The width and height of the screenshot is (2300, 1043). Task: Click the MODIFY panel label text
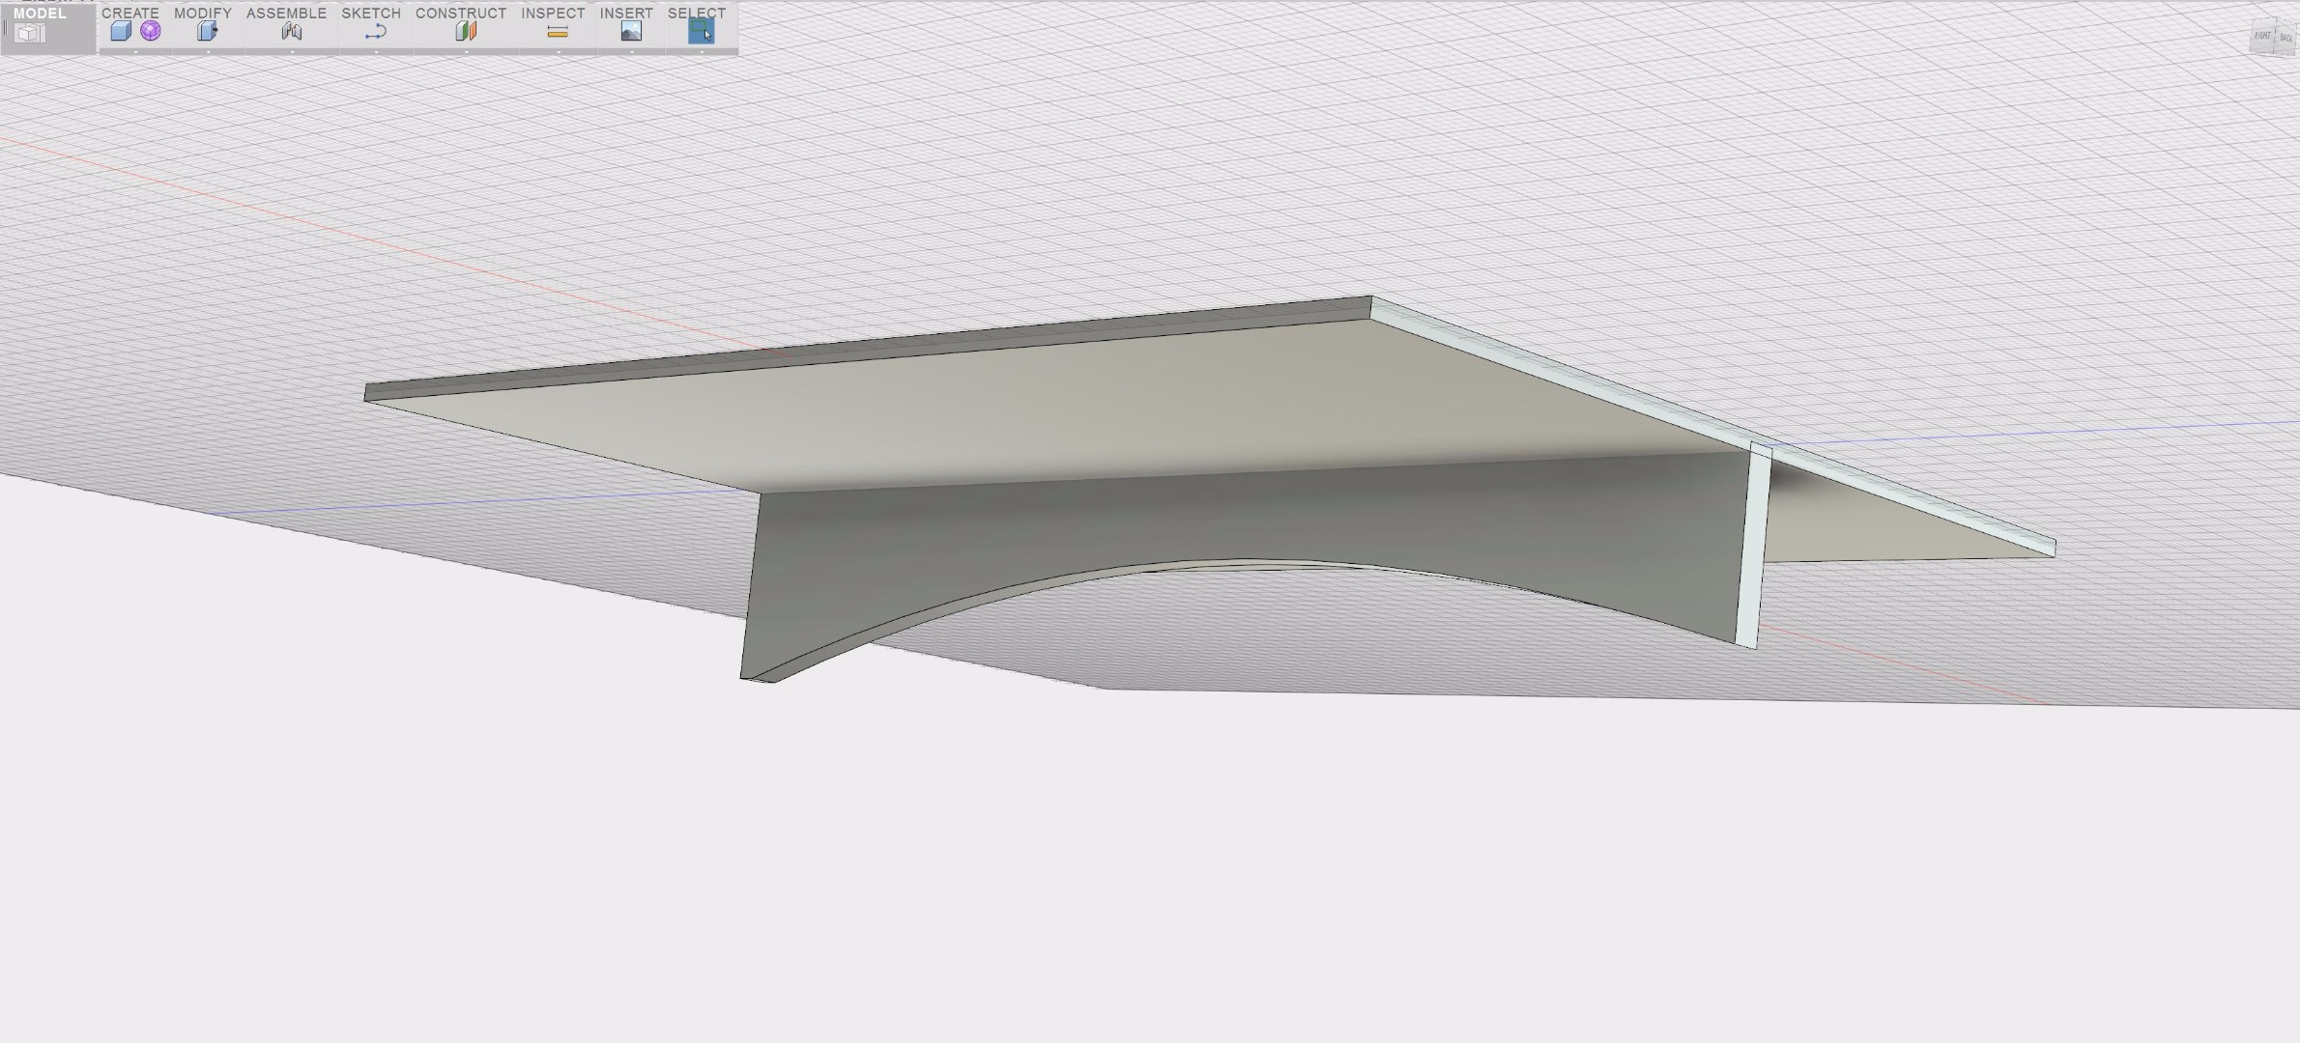[x=203, y=13]
